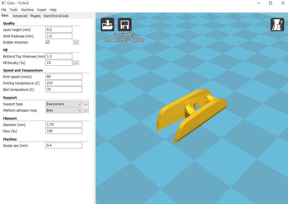Click the Bottom/Top thickness input field
Image resolution: width=288 pixels, height=204 pixels.
tap(59, 56)
